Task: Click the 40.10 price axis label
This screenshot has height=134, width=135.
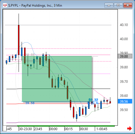Action: click(x=124, y=25)
